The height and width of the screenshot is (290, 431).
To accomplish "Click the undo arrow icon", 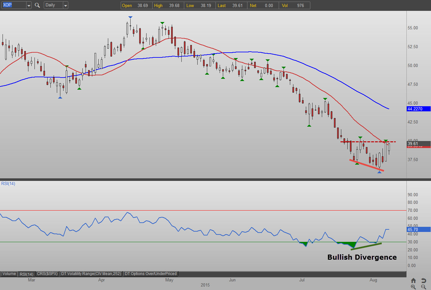I will 423,280.
